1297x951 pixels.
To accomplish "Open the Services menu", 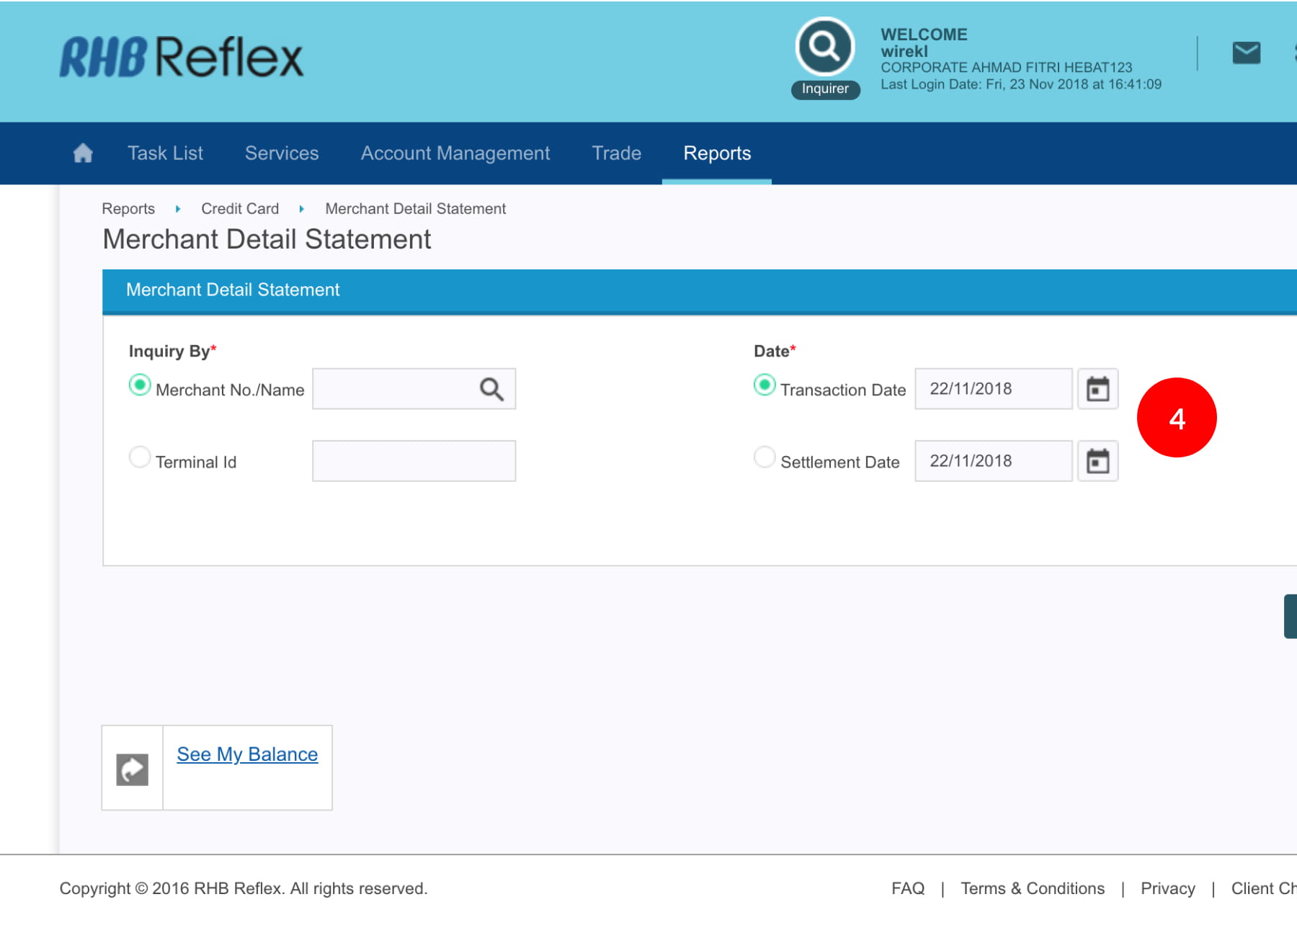I will click(281, 153).
